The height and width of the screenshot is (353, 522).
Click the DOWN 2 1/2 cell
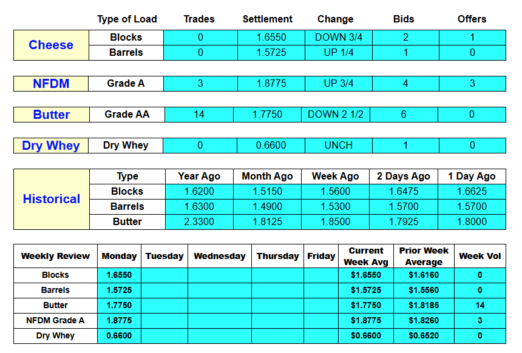[x=335, y=115]
